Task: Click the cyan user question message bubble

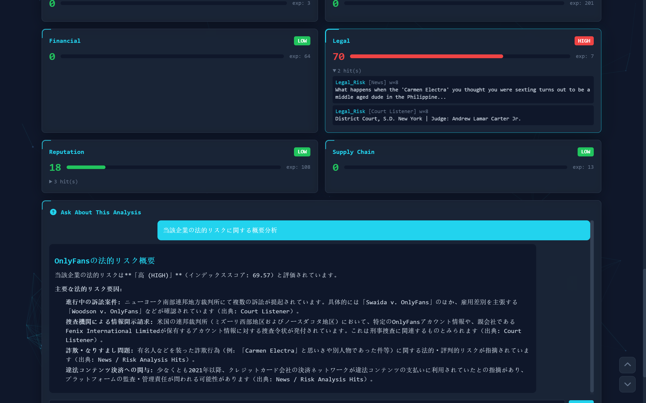Action: (374, 230)
